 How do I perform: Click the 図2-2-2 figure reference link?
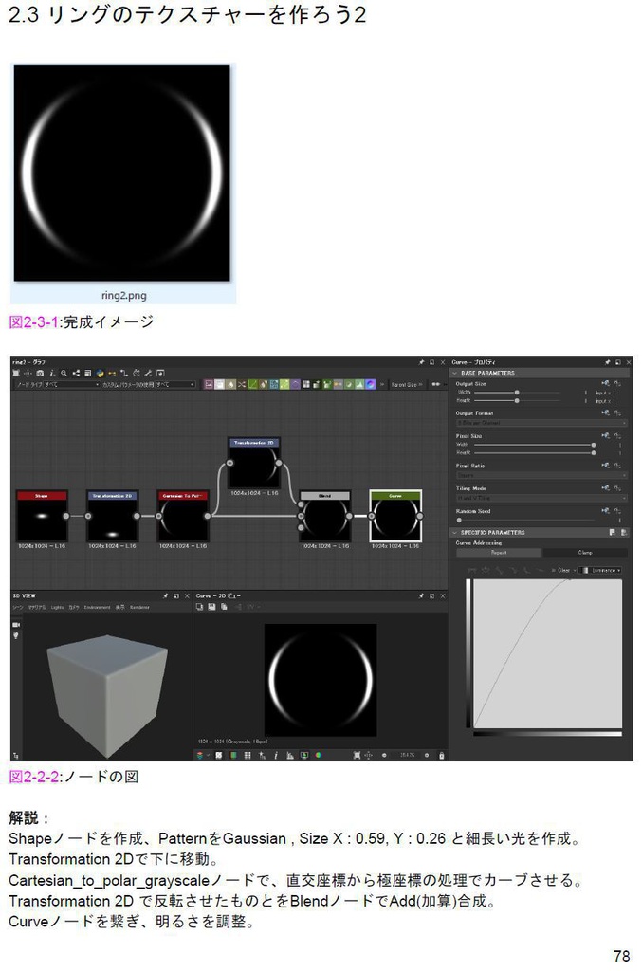pos(33,777)
